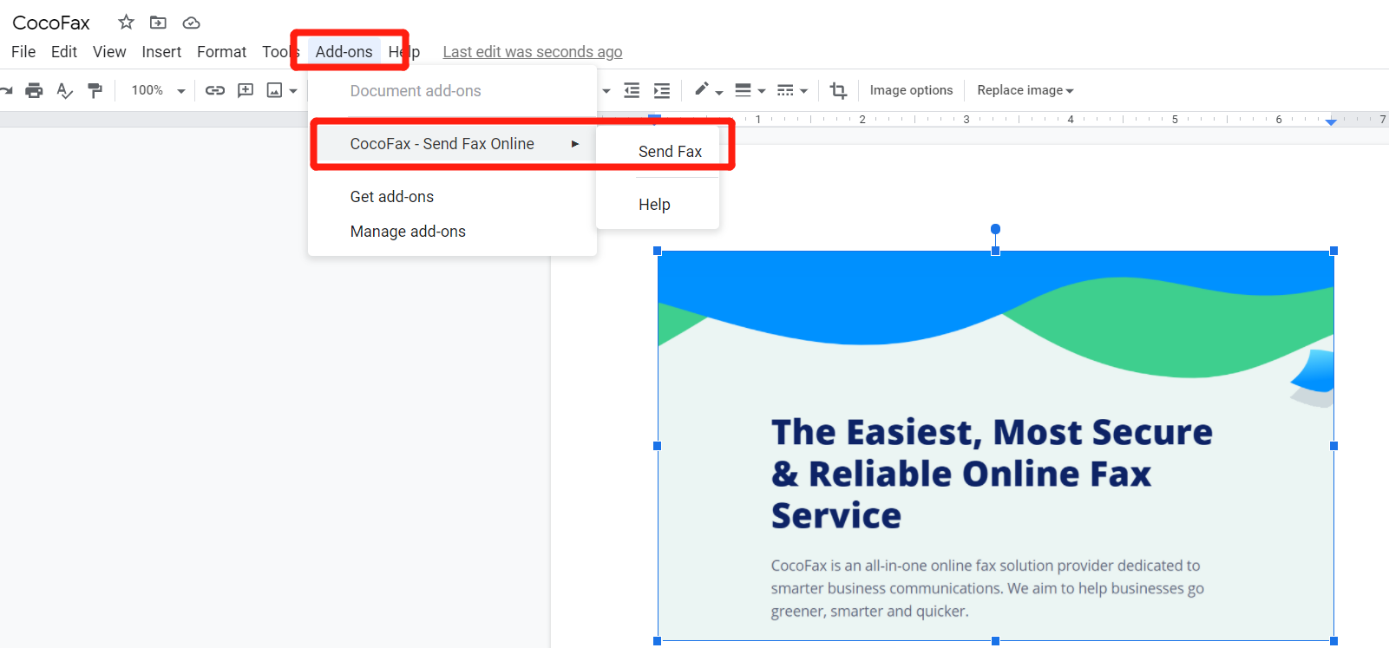The height and width of the screenshot is (648, 1389).
Task: Star the CocoFax document
Action: tap(127, 23)
